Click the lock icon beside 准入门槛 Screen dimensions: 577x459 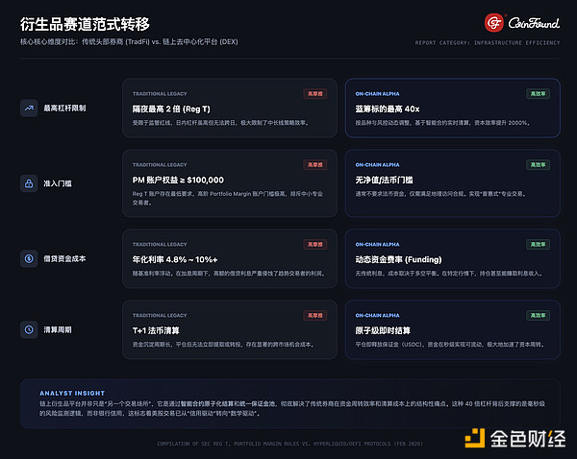coord(30,182)
